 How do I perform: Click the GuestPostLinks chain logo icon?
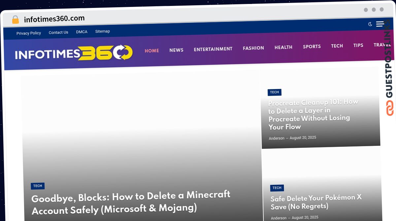[x=390, y=108]
